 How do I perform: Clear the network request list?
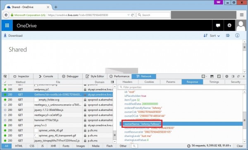(240, 146)
